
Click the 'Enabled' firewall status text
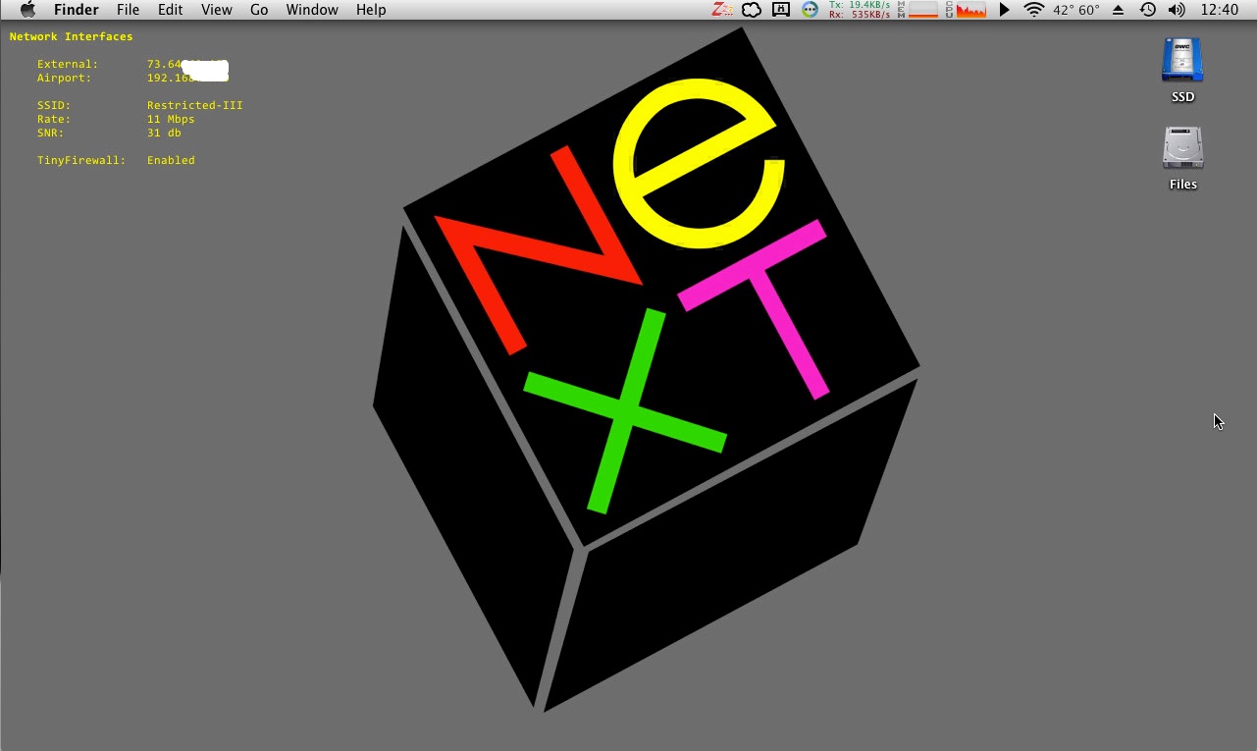171,160
